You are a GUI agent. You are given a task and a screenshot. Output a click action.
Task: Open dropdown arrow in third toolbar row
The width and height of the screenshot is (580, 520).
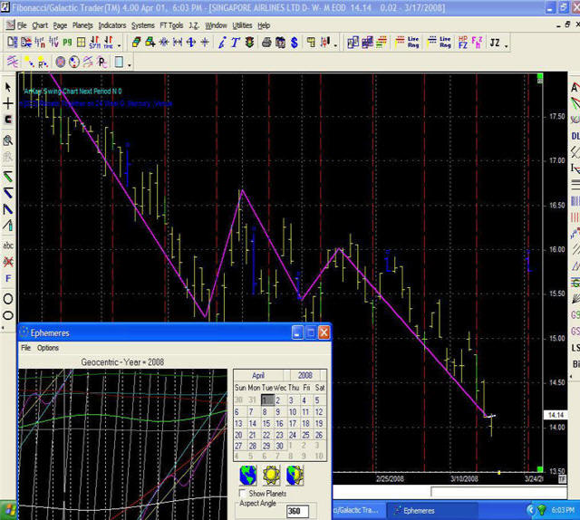129,65
